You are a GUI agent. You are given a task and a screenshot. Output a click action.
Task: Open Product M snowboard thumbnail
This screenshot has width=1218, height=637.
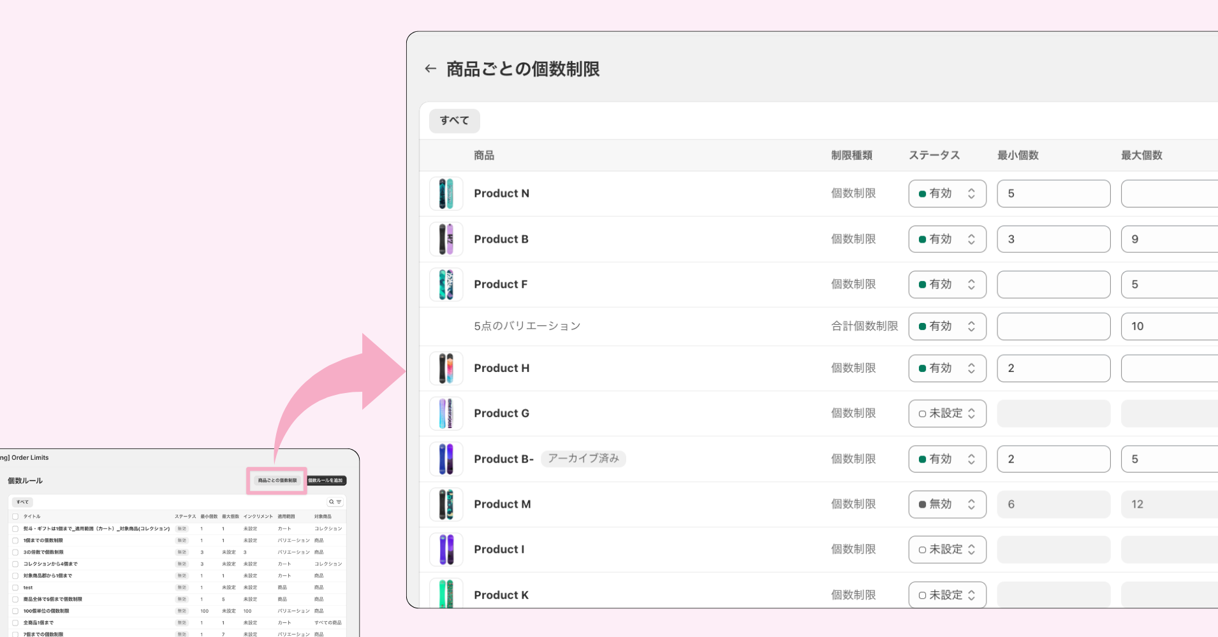(x=446, y=505)
